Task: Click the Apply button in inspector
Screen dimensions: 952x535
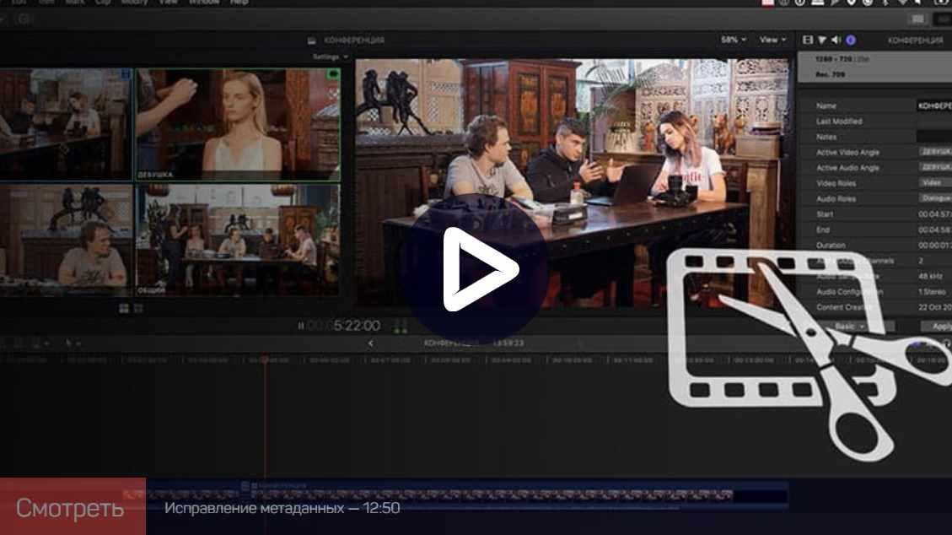Action: (x=939, y=326)
